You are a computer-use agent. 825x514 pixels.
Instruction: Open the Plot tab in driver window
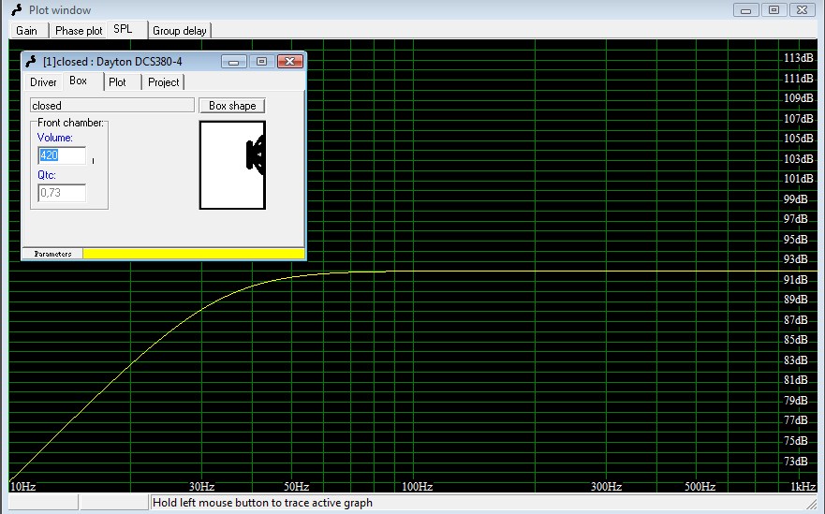(x=122, y=82)
